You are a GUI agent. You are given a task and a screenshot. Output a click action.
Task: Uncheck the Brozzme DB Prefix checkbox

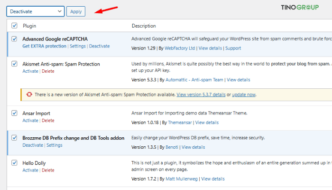(14, 138)
